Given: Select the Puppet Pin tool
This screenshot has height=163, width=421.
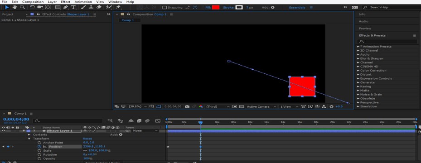Looking at the screenshot, I should [118, 7].
